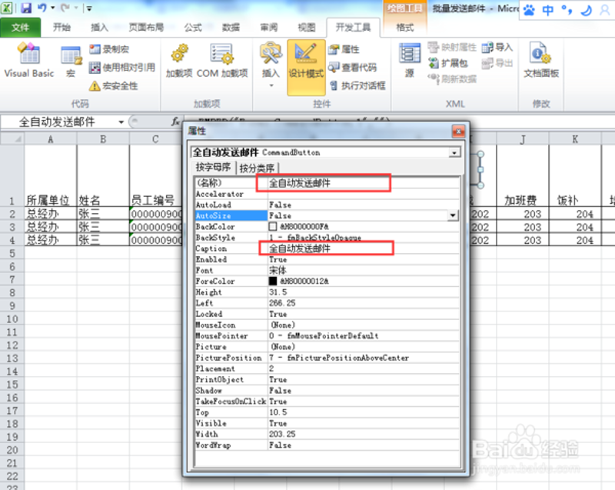The height and width of the screenshot is (490, 615).
Task: Expand the CommandButton object selector dropdown
Action: [454, 152]
